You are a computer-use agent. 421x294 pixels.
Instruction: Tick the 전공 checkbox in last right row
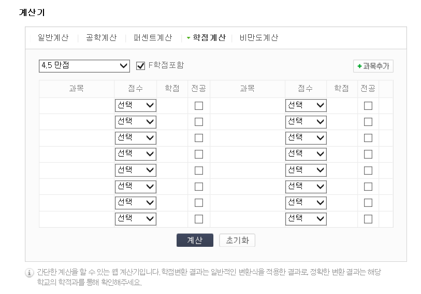pyautogui.click(x=368, y=219)
